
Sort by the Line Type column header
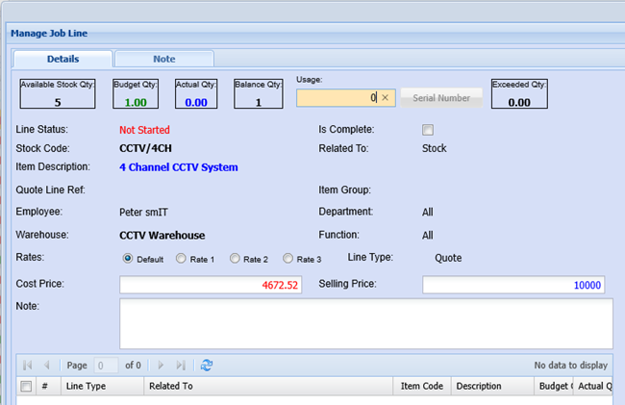coord(102,387)
